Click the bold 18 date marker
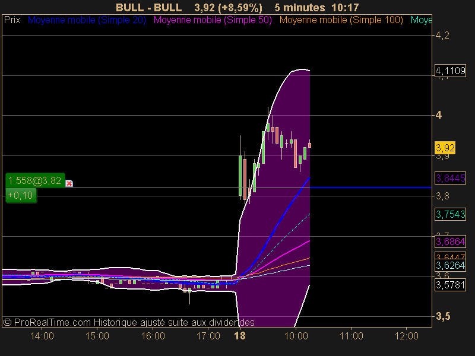This screenshot has height=356, width=475. (240, 336)
